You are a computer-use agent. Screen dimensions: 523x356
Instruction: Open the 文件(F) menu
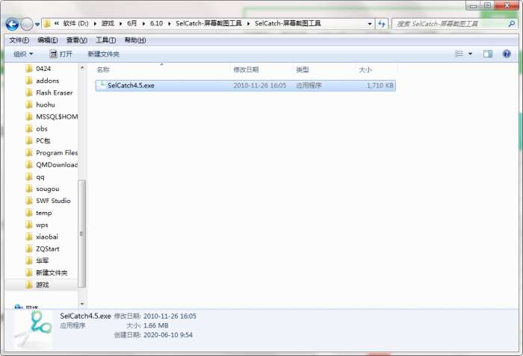click(19, 40)
